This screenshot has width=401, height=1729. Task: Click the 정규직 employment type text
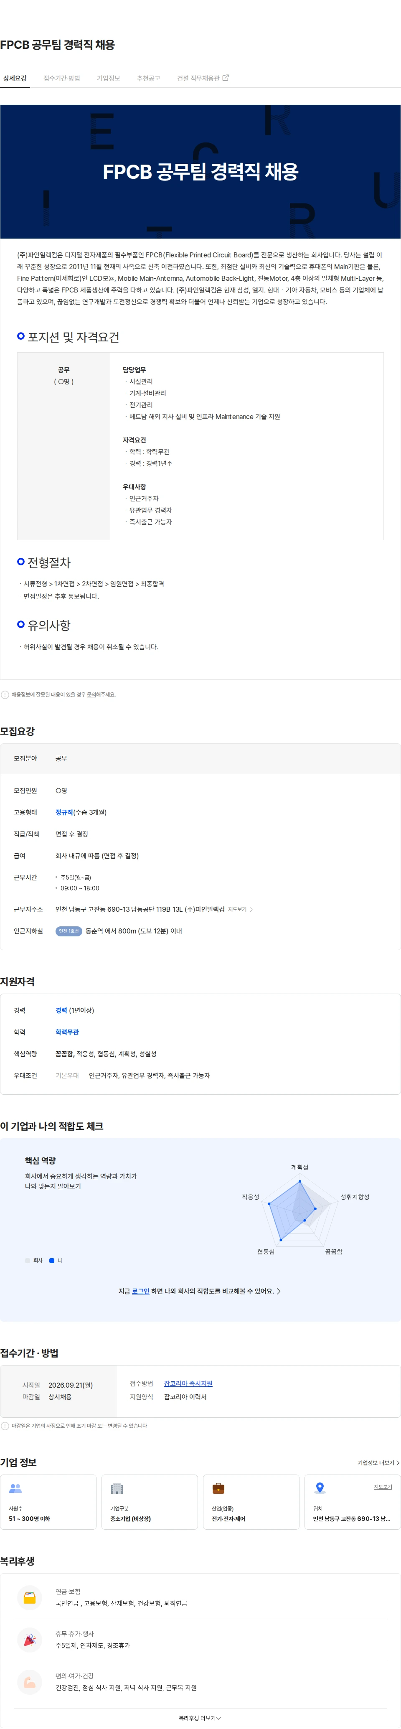(x=64, y=812)
